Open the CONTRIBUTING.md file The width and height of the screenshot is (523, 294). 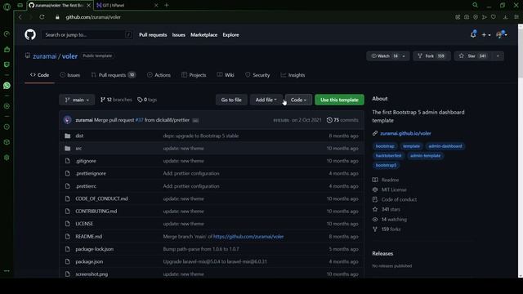[x=96, y=212]
